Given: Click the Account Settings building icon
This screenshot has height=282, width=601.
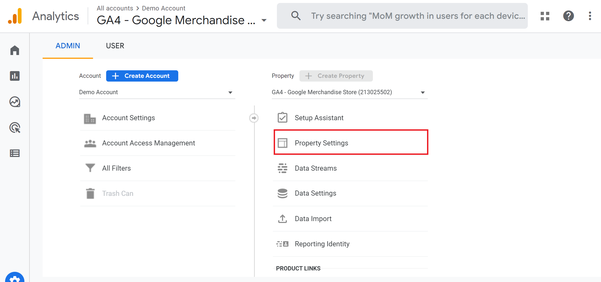Looking at the screenshot, I should 90,118.
